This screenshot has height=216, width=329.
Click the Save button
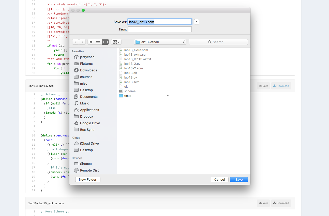(239, 179)
